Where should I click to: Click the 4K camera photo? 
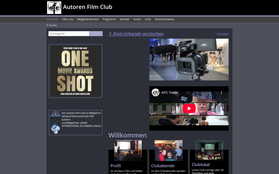[x=189, y=59]
